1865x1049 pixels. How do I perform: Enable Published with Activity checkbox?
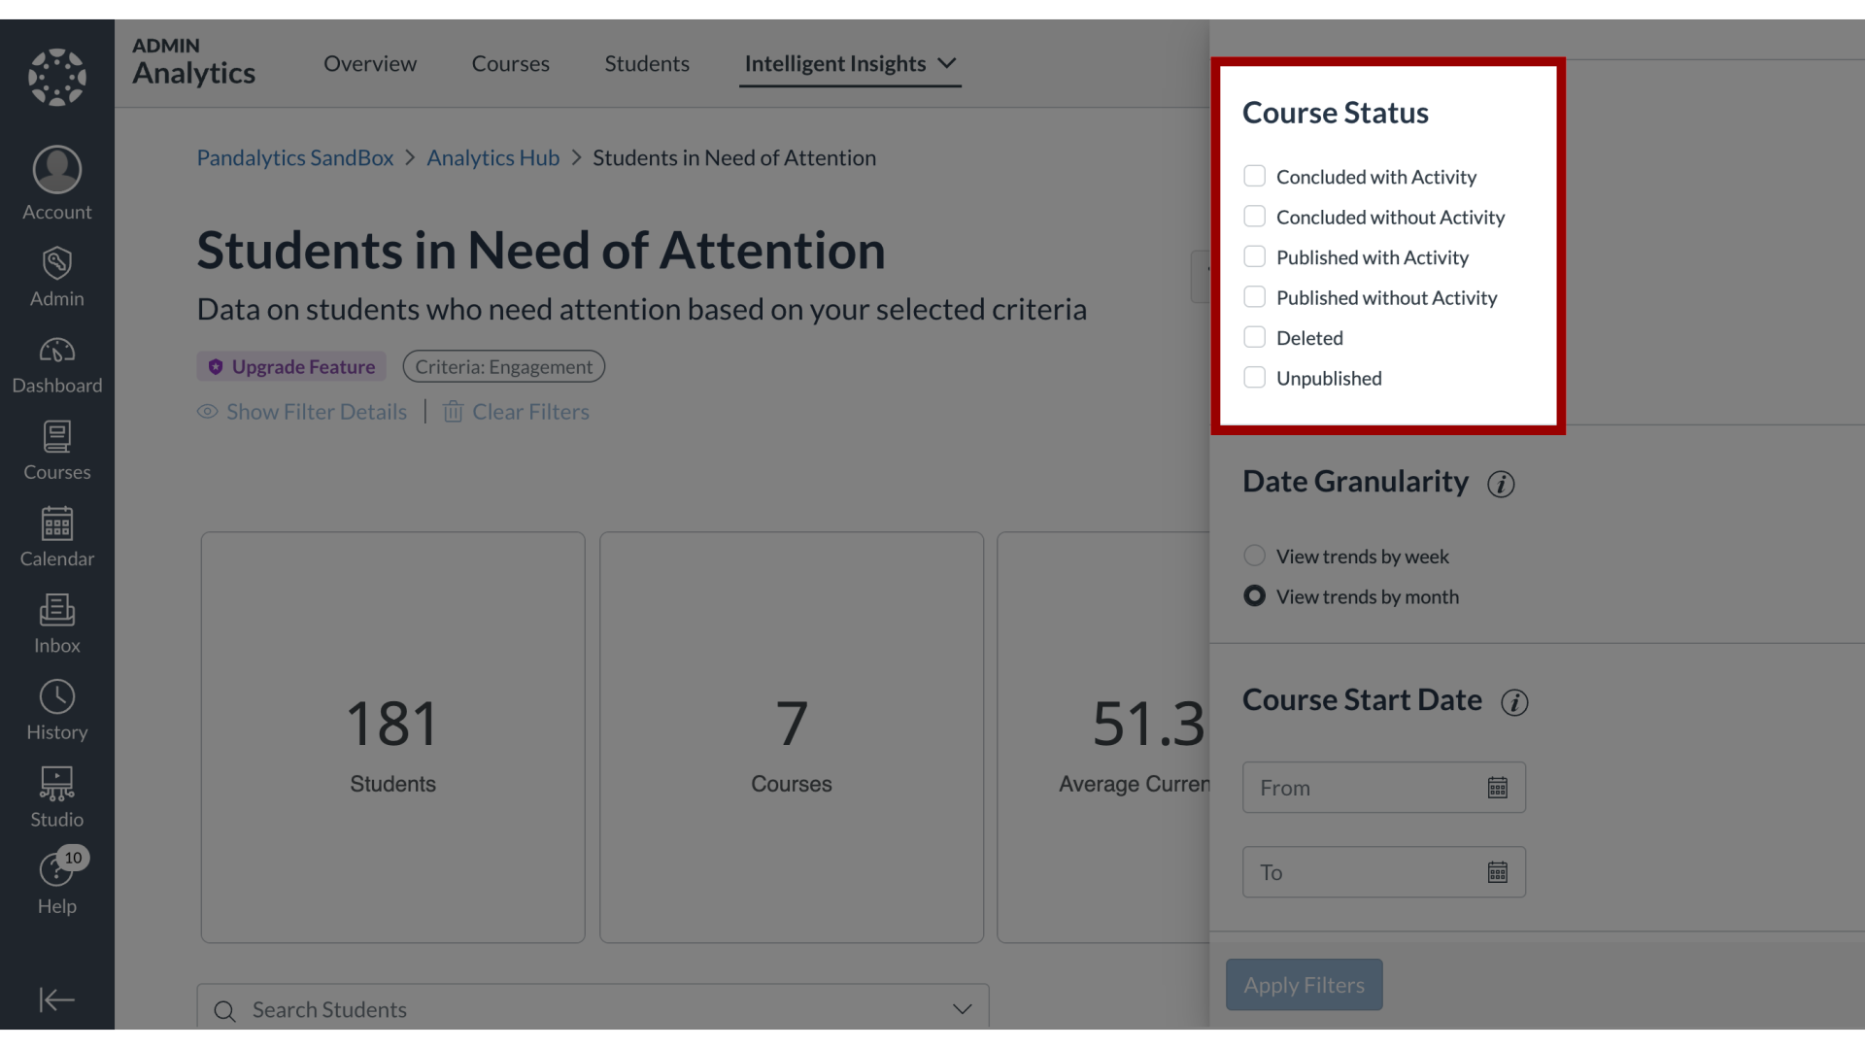(1254, 256)
